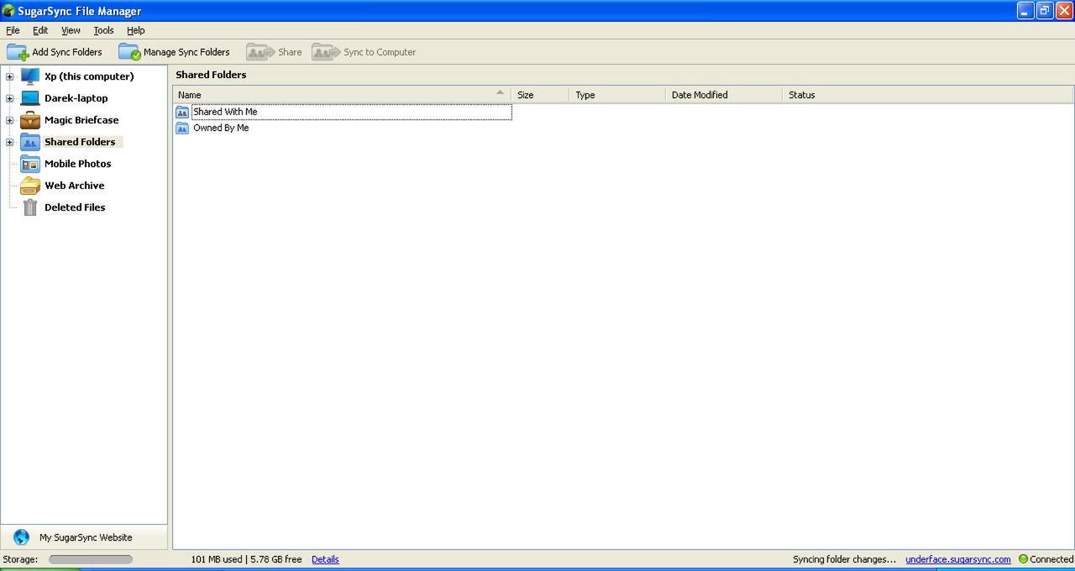Open the Tools menu

[103, 30]
